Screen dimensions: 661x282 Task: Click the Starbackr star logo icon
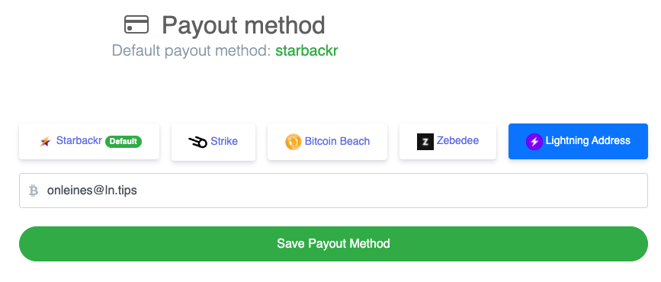[45, 142]
